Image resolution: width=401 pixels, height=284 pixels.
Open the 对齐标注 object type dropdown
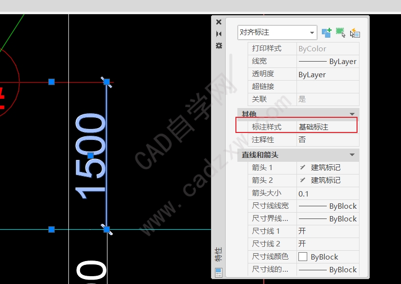[x=277, y=32]
